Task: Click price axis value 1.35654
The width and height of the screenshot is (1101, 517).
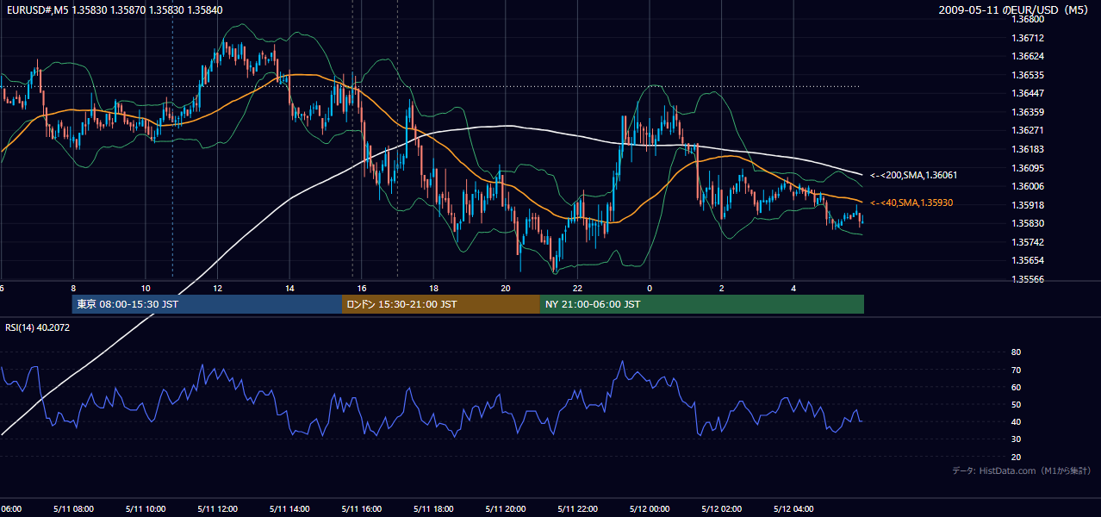Action: click(1028, 260)
